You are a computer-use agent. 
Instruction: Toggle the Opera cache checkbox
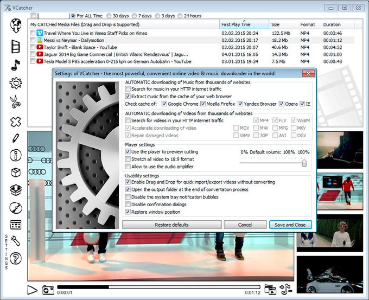(282, 104)
